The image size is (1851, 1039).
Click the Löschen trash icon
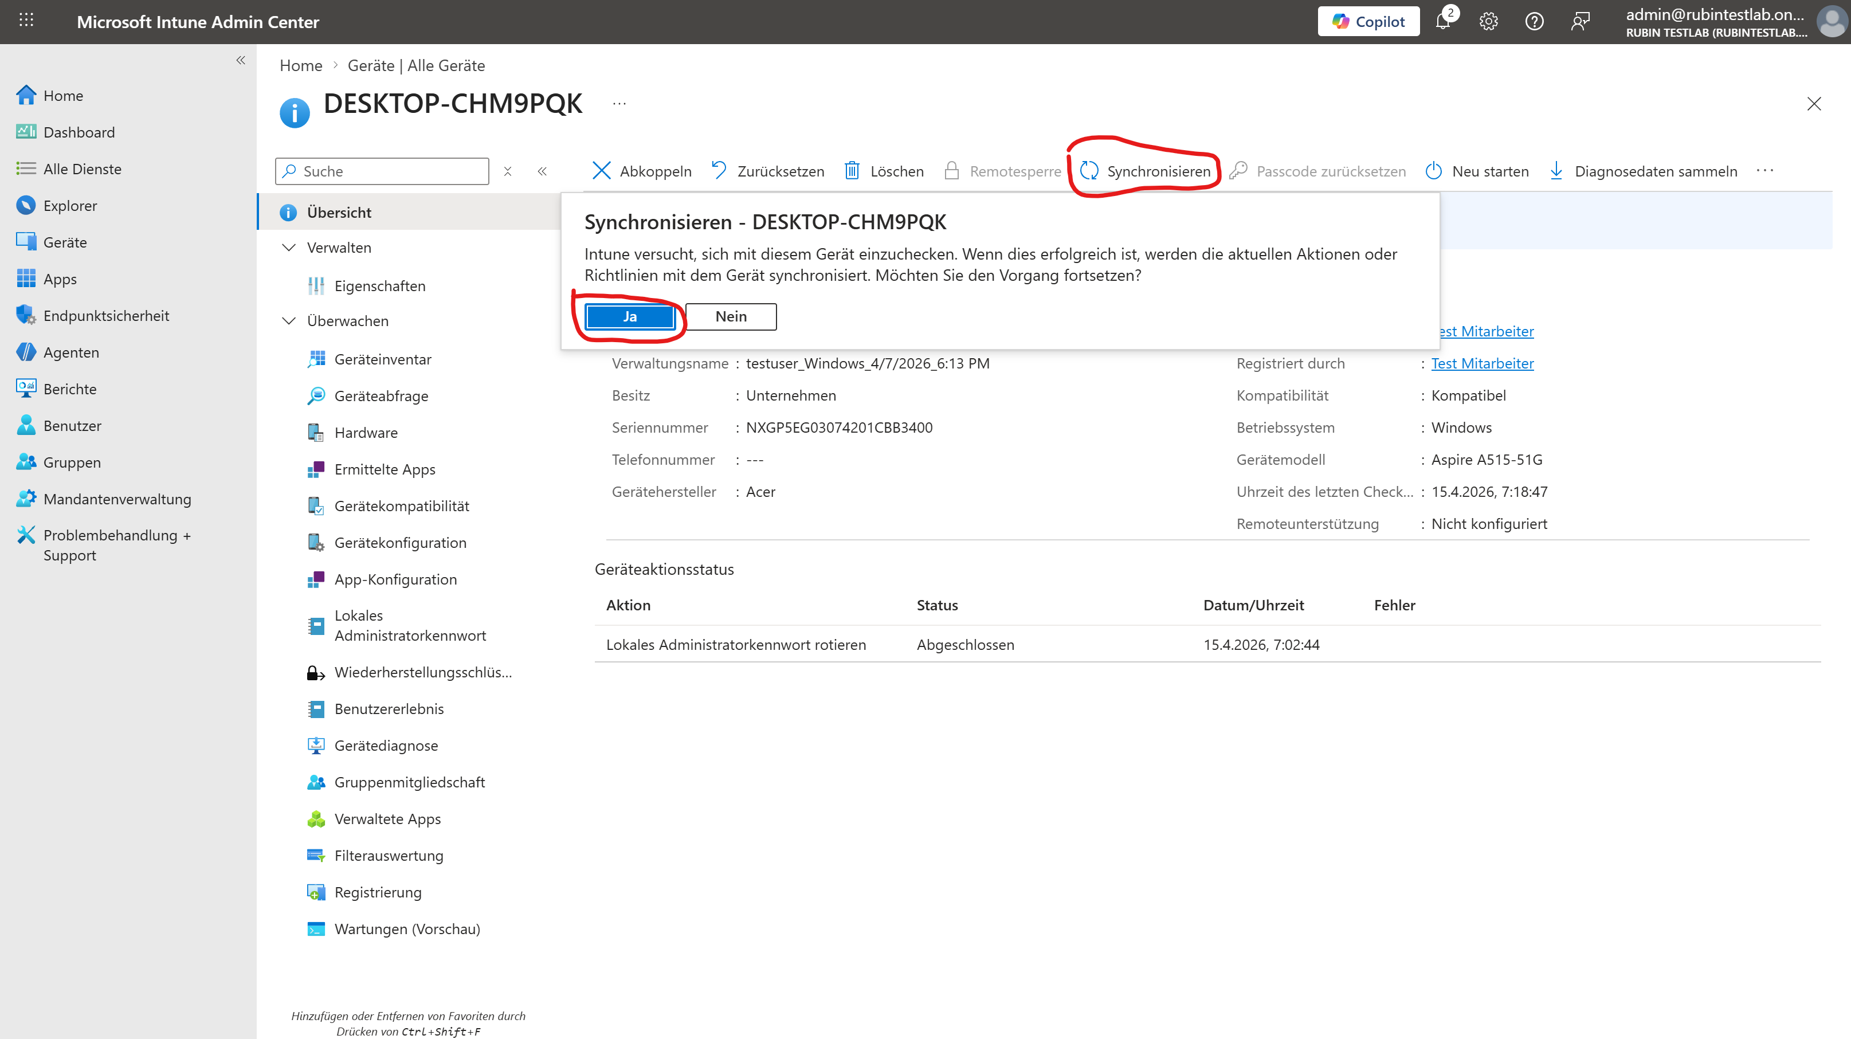click(x=852, y=171)
